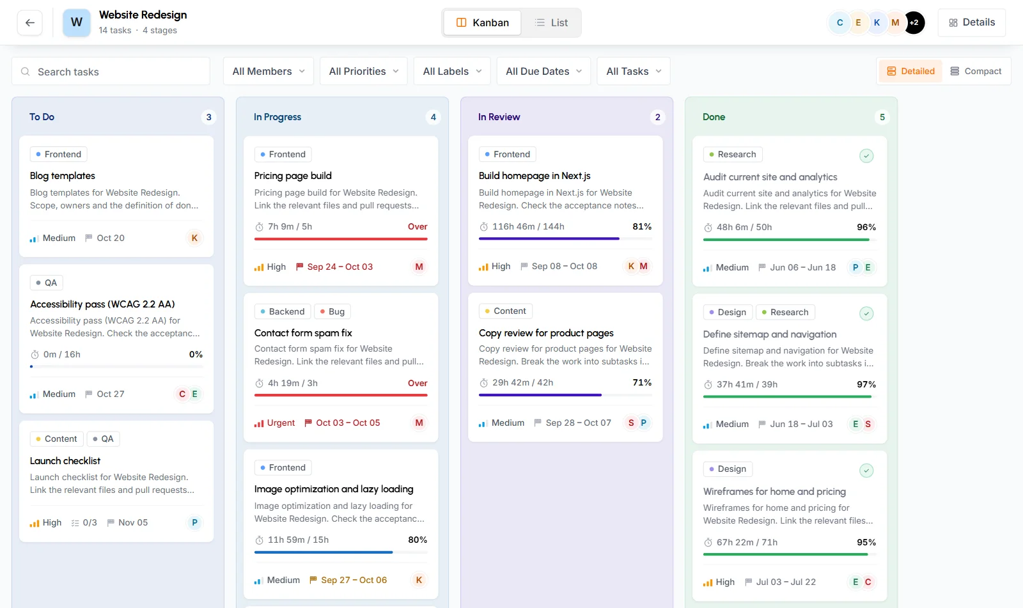
Task: Click progress bar on Image optimization card
Action: [x=341, y=552]
